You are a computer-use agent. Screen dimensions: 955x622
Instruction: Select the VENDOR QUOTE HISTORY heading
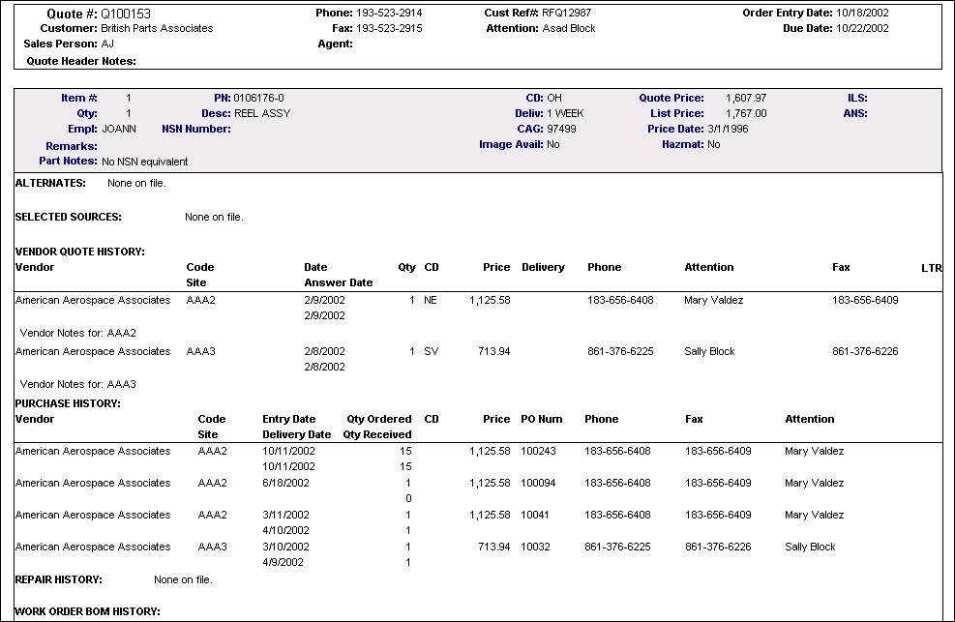(x=79, y=252)
